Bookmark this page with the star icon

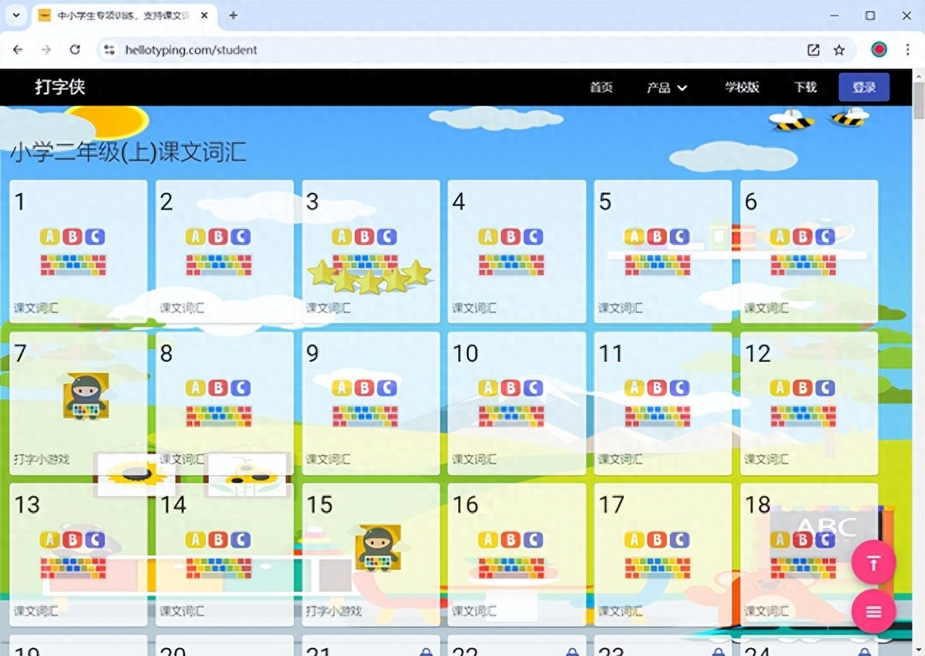[x=839, y=50]
